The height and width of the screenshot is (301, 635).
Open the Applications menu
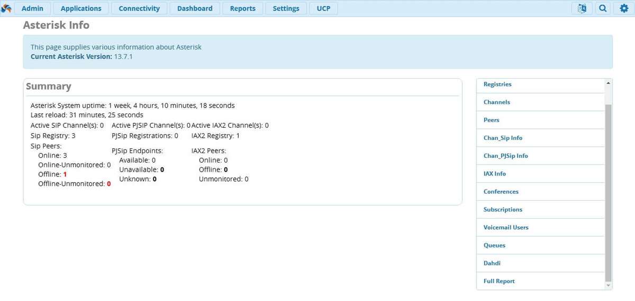click(x=81, y=8)
